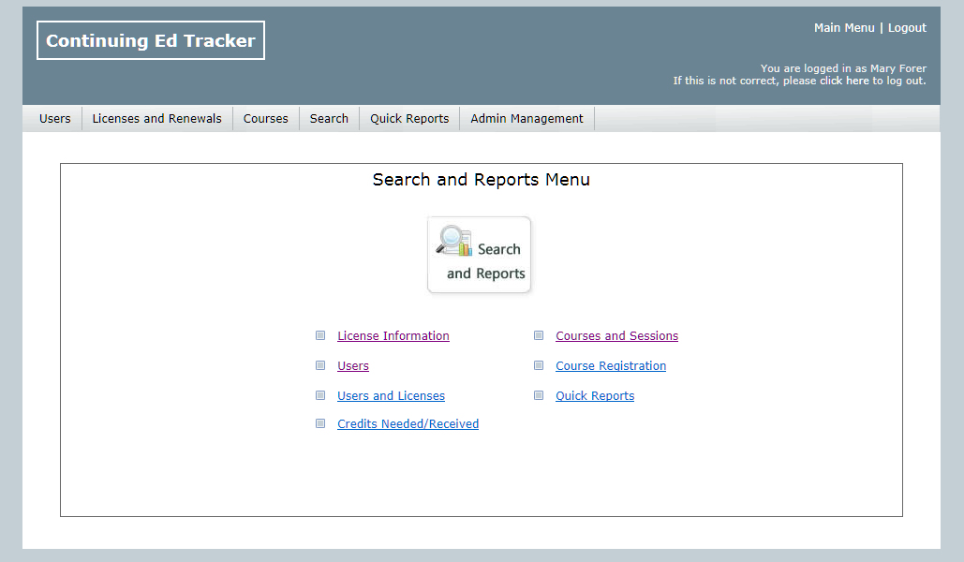The height and width of the screenshot is (562, 964).
Task: Click bullet icon beside Users link
Action: pyautogui.click(x=320, y=365)
